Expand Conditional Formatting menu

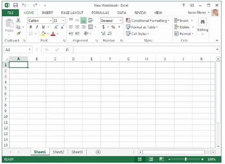pos(148,21)
